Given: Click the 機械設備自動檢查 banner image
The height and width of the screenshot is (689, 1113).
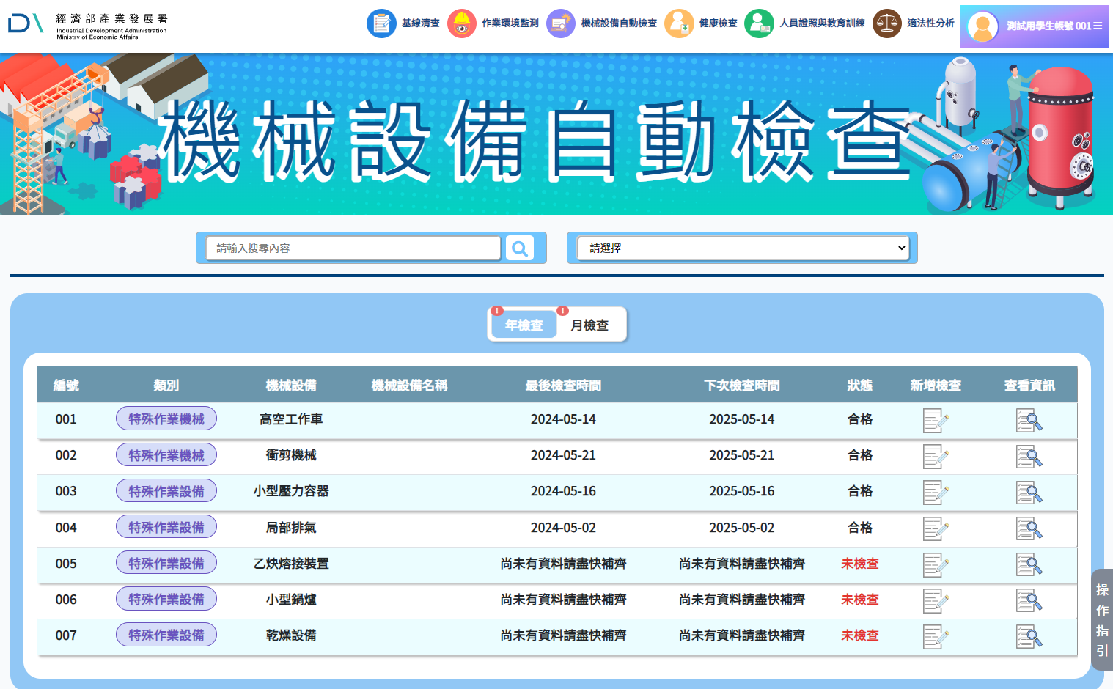Looking at the screenshot, I should [x=556, y=134].
